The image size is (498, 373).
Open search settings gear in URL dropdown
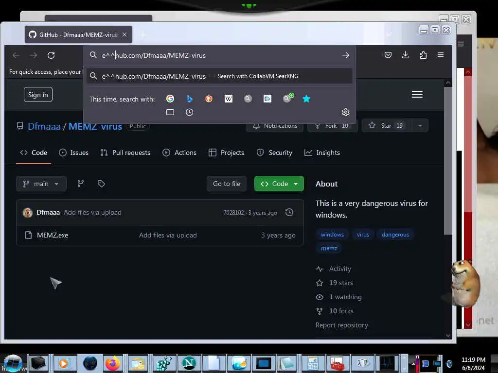(346, 112)
